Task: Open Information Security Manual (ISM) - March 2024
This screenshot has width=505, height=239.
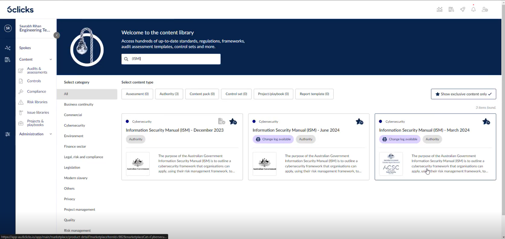Action: [x=424, y=130]
